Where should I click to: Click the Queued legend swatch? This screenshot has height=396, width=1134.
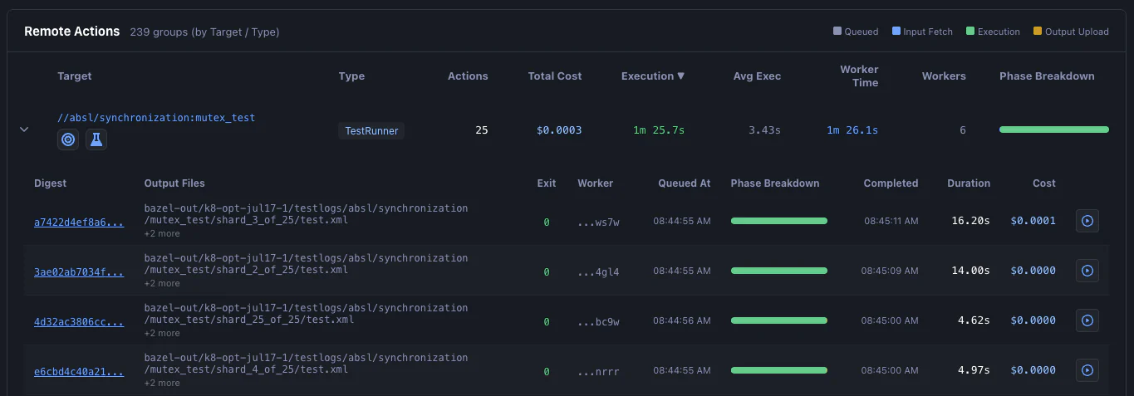(x=837, y=32)
